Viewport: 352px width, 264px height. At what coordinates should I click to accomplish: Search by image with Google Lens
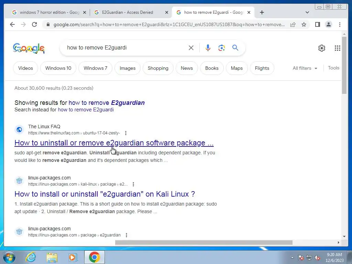pyautogui.click(x=222, y=48)
